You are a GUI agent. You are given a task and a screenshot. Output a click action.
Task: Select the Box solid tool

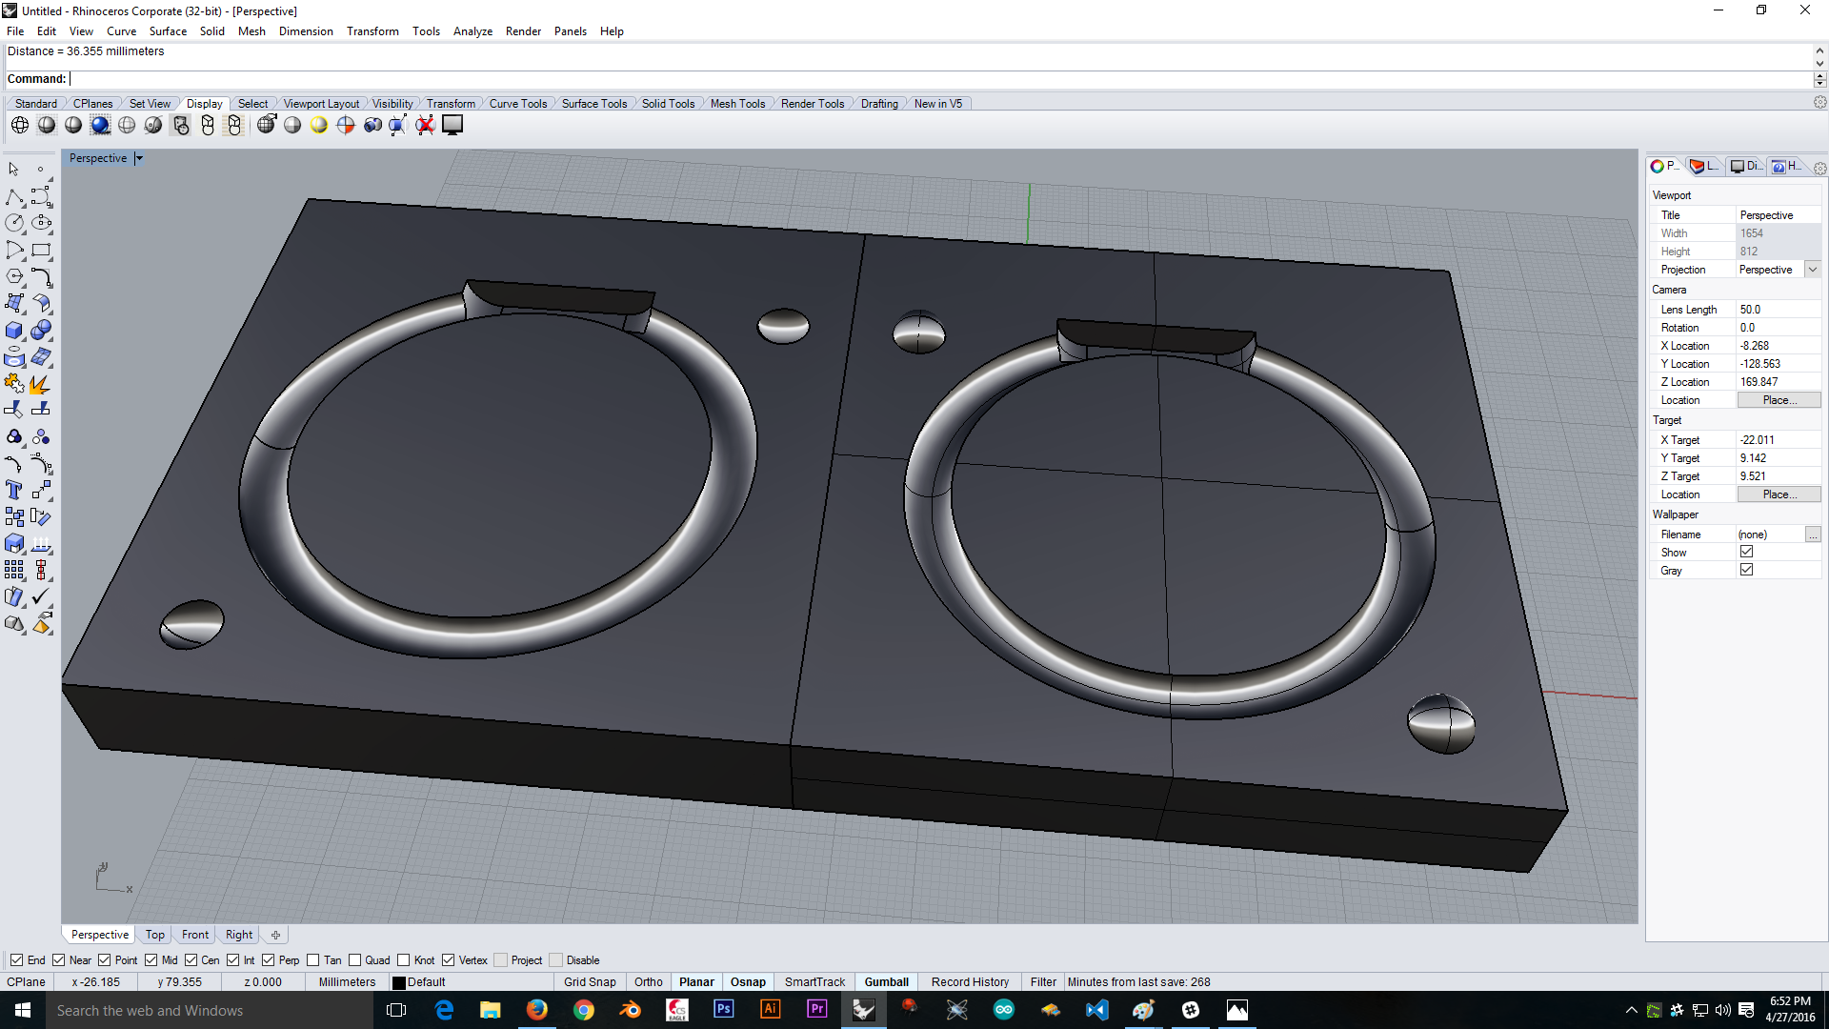tap(14, 331)
